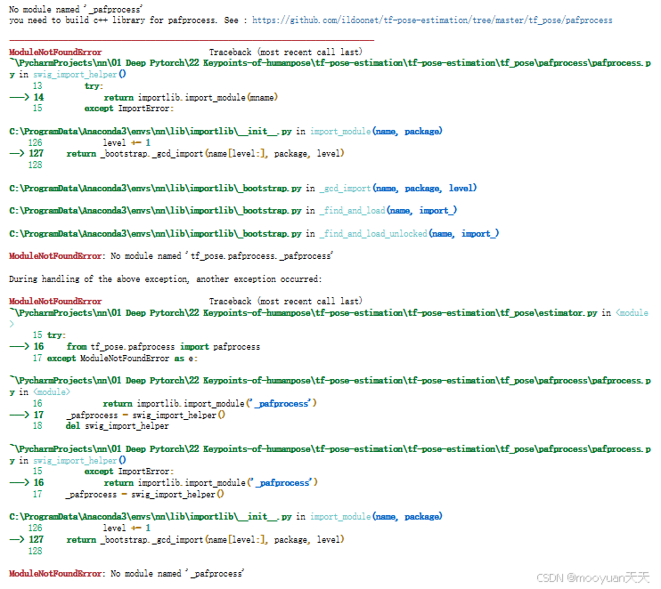Screen dimensions: 661x589
Task: Click "except ModuleNotFoundError as e:" line
Action: tap(122, 359)
